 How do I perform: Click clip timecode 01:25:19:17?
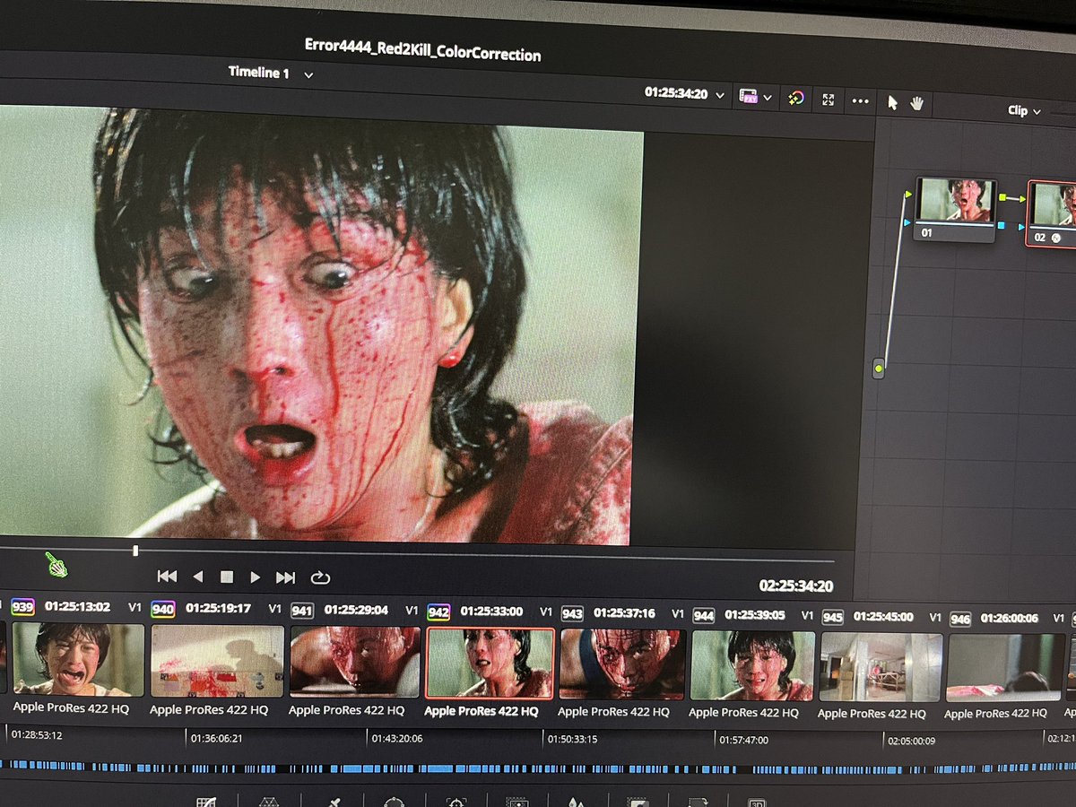218,608
